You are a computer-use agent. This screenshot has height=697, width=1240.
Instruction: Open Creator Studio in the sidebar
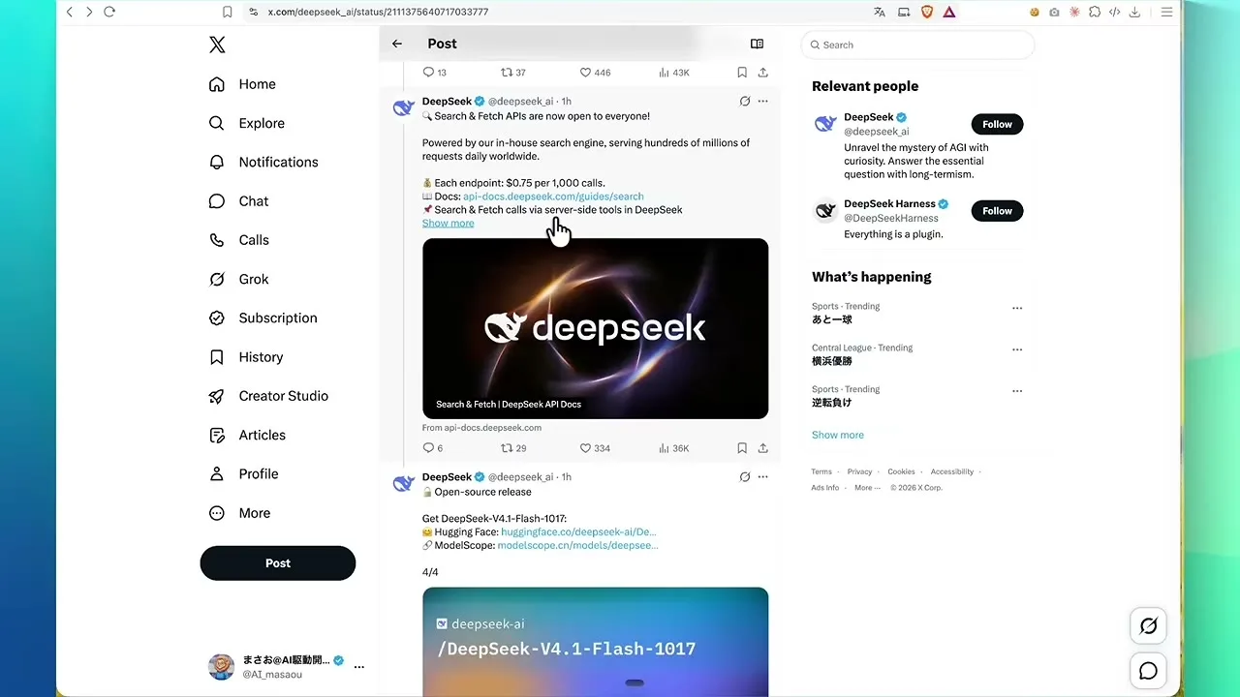click(269, 396)
